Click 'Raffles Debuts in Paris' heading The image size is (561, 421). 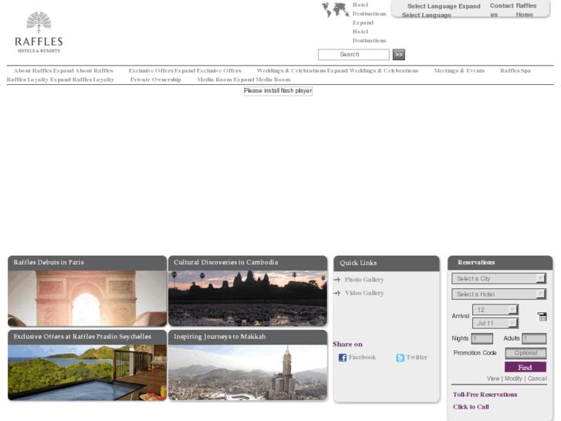(49, 263)
